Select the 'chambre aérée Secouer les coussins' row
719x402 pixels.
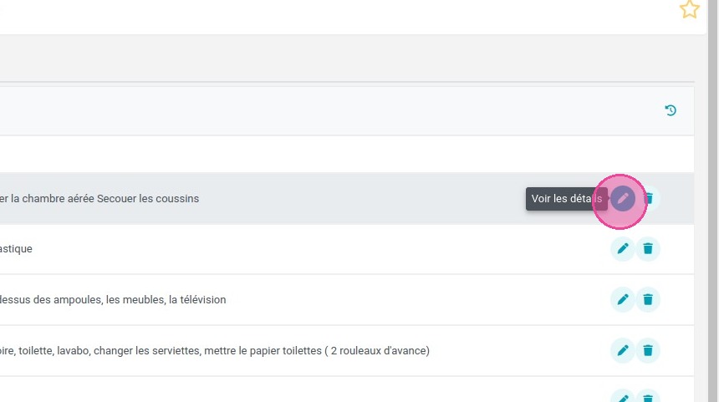pos(347,198)
